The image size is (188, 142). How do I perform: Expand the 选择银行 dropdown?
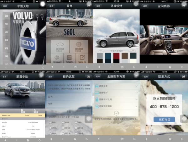[x=116, y=93]
